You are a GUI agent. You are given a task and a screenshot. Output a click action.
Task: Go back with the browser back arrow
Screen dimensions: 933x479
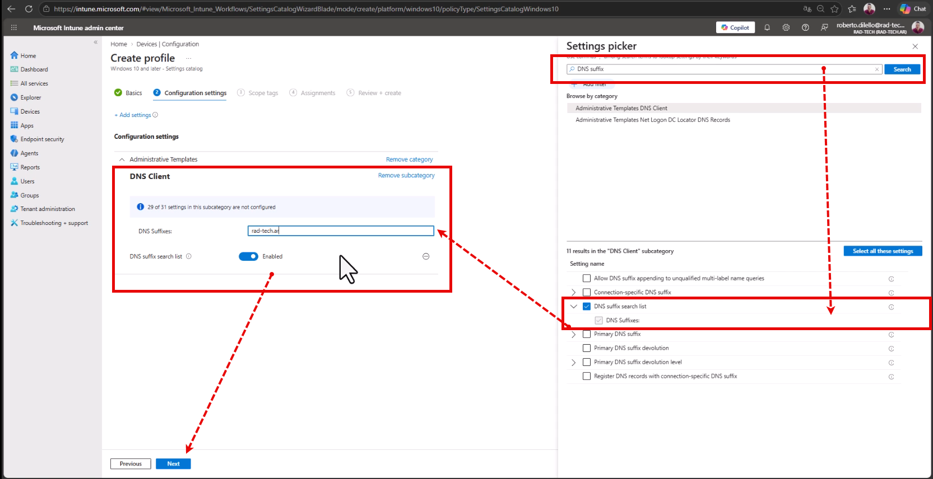click(x=11, y=9)
